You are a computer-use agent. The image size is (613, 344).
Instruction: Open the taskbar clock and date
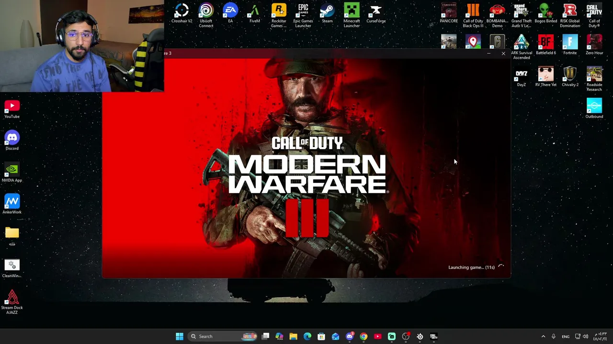tap(600, 336)
